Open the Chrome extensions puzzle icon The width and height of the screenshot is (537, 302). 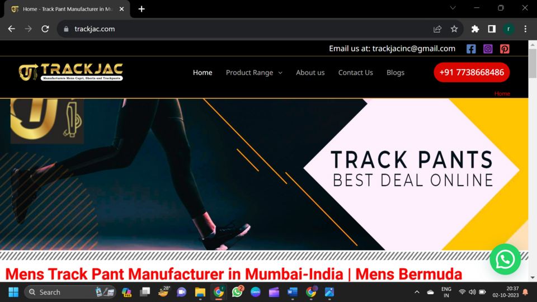pyautogui.click(x=475, y=29)
